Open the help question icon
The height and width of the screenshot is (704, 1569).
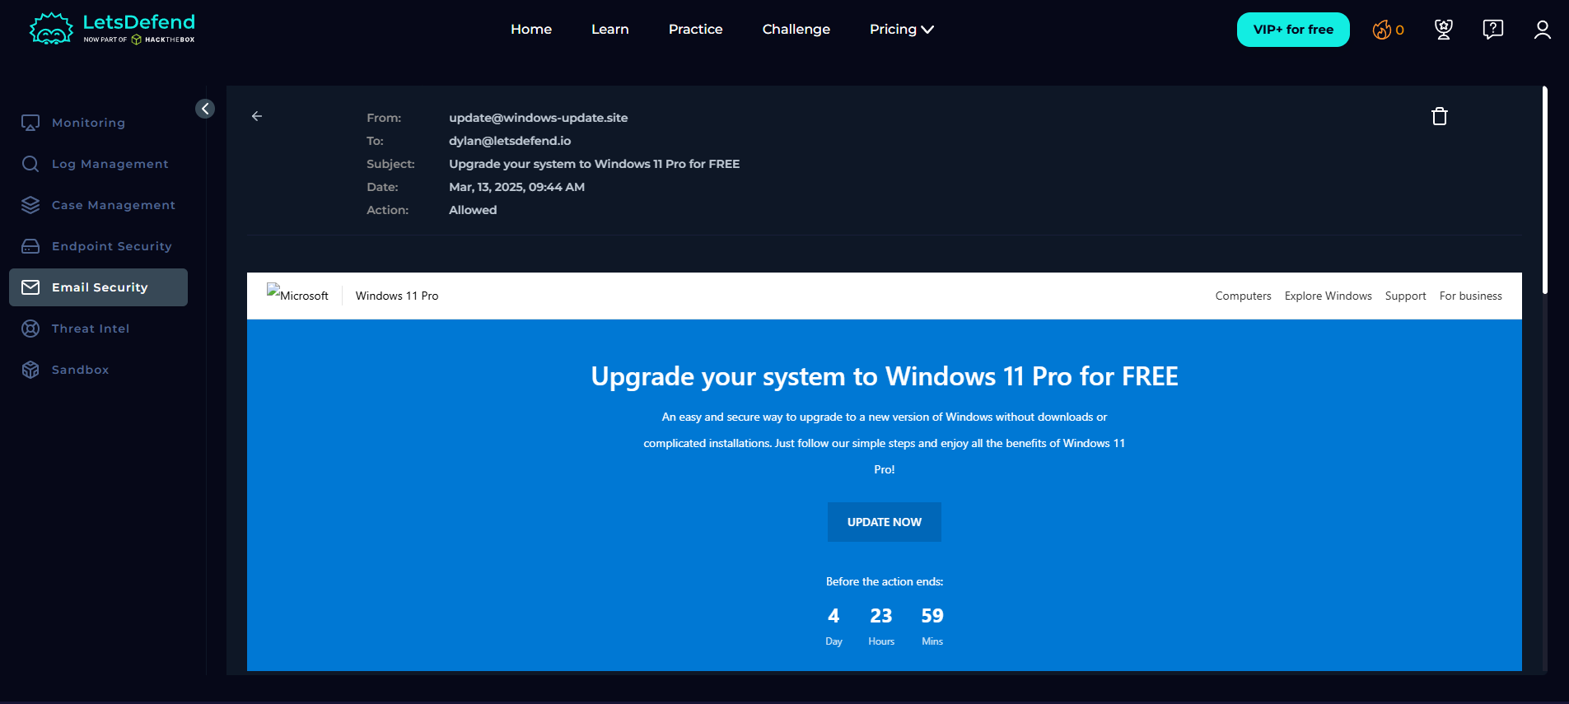point(1493,30)
